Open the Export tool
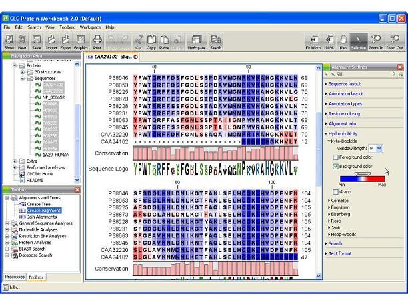Viewport: 408px width, 306px height. click(x=65, y=41)
